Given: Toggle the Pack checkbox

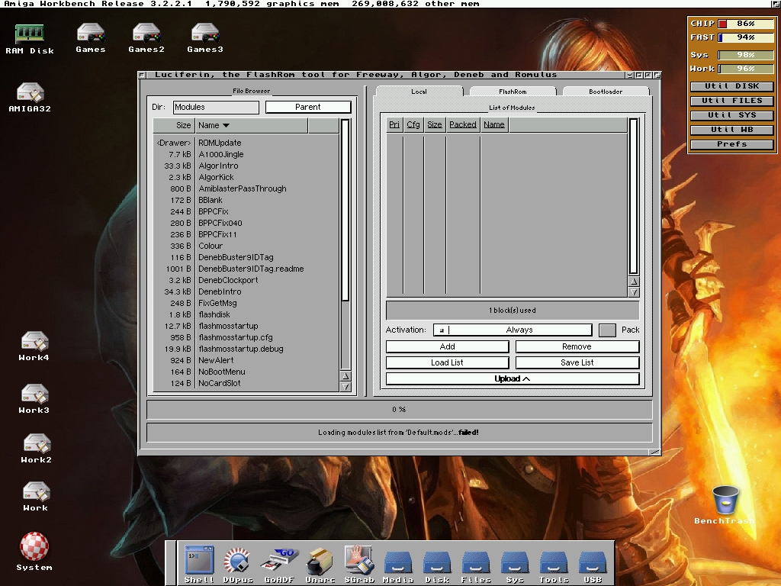Looking at the screenshot, I should point(607,330).
